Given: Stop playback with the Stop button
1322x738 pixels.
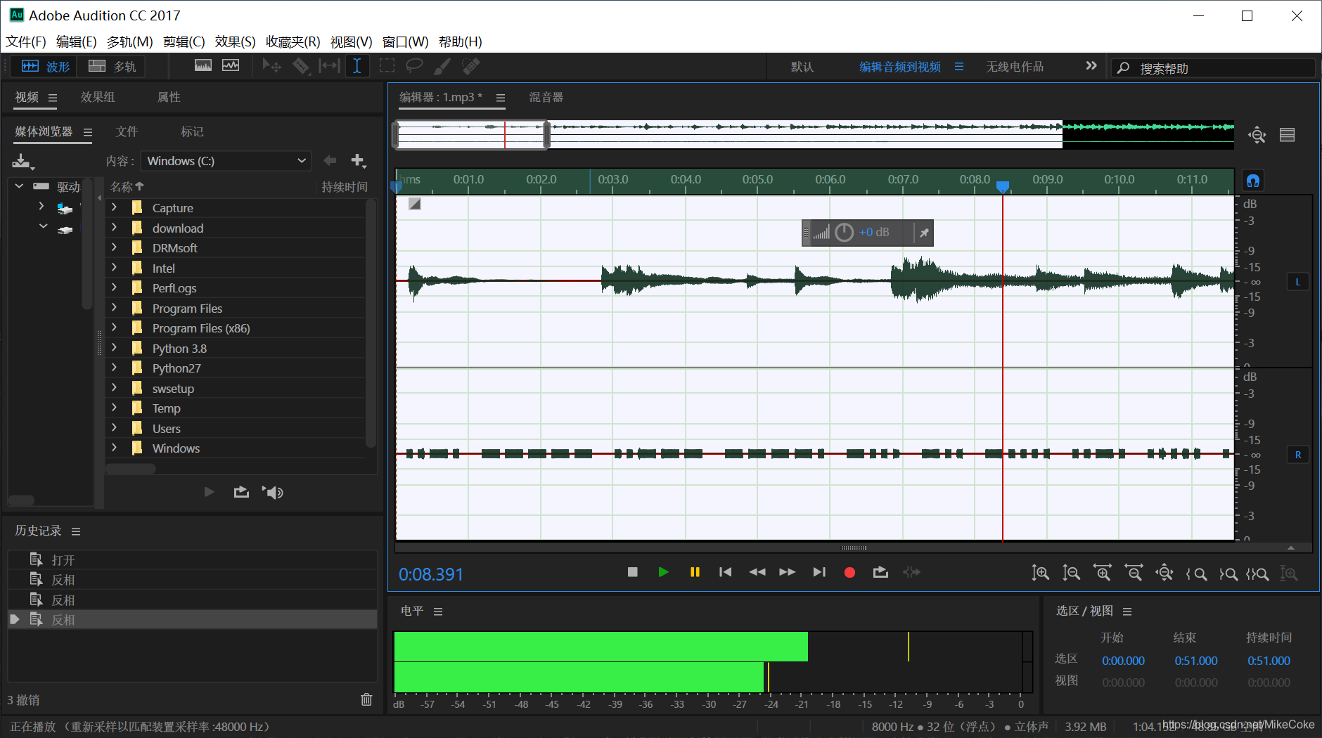Looking at the screenshot, I should pyautogui.click(x=633, y=572).
